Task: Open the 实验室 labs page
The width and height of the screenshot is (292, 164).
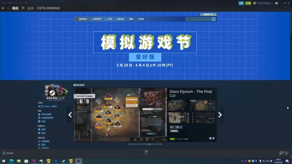Action: (141, 19)
